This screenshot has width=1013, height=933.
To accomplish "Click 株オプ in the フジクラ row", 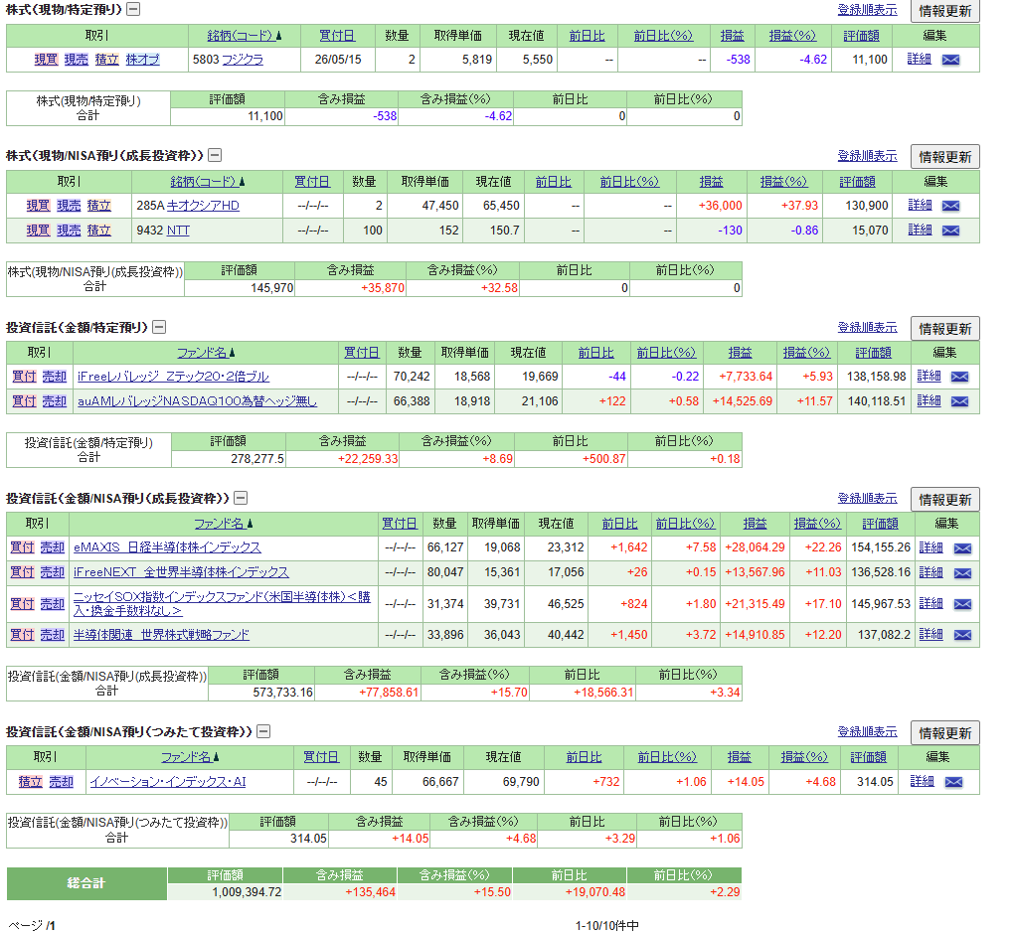I will (x=143, y=60).
